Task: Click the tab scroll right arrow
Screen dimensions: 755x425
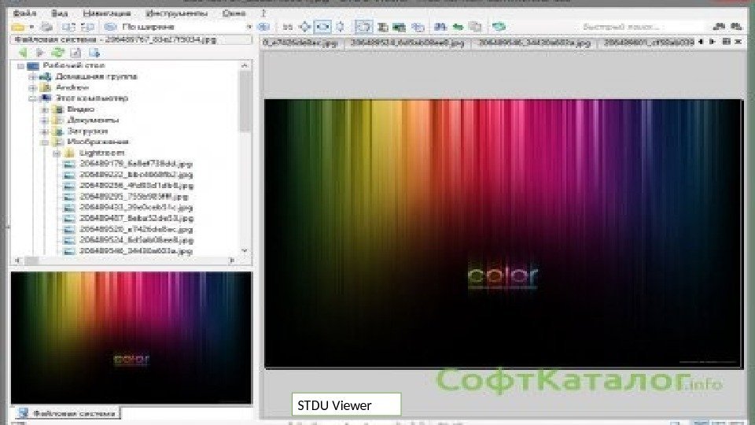Action: (x=713, y=42)
